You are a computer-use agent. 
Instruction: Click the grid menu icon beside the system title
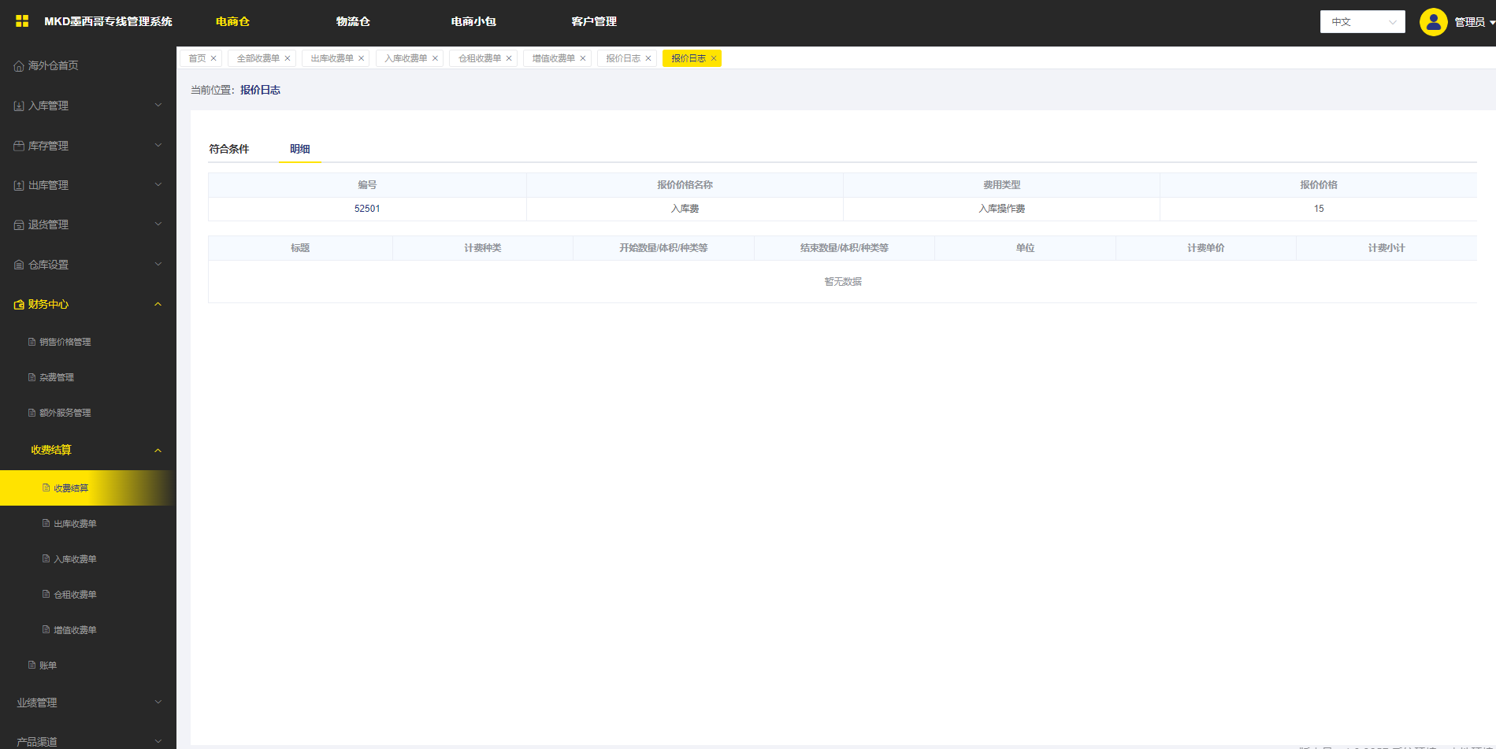click(22, 21)
